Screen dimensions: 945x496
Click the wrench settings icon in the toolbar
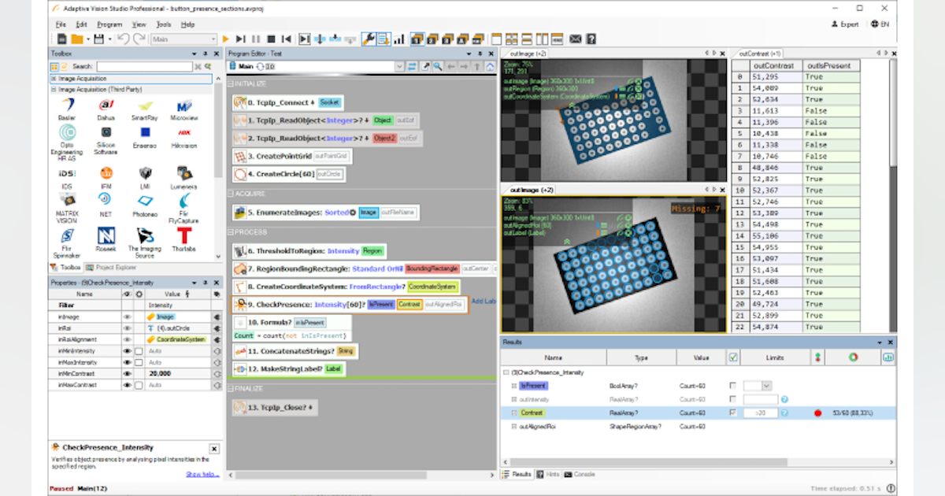pos(369,39)
